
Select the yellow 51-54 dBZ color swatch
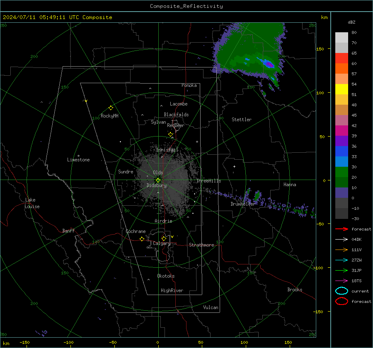[342, 89]
